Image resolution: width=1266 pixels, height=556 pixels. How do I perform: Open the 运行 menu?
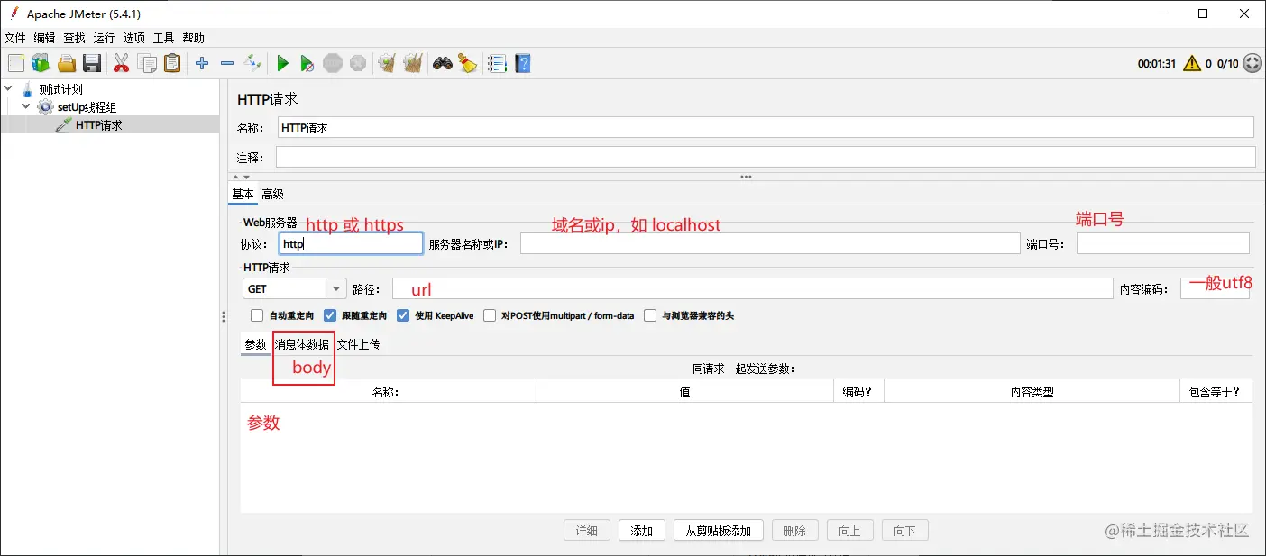pyautogui.click(x=104, y=38)
